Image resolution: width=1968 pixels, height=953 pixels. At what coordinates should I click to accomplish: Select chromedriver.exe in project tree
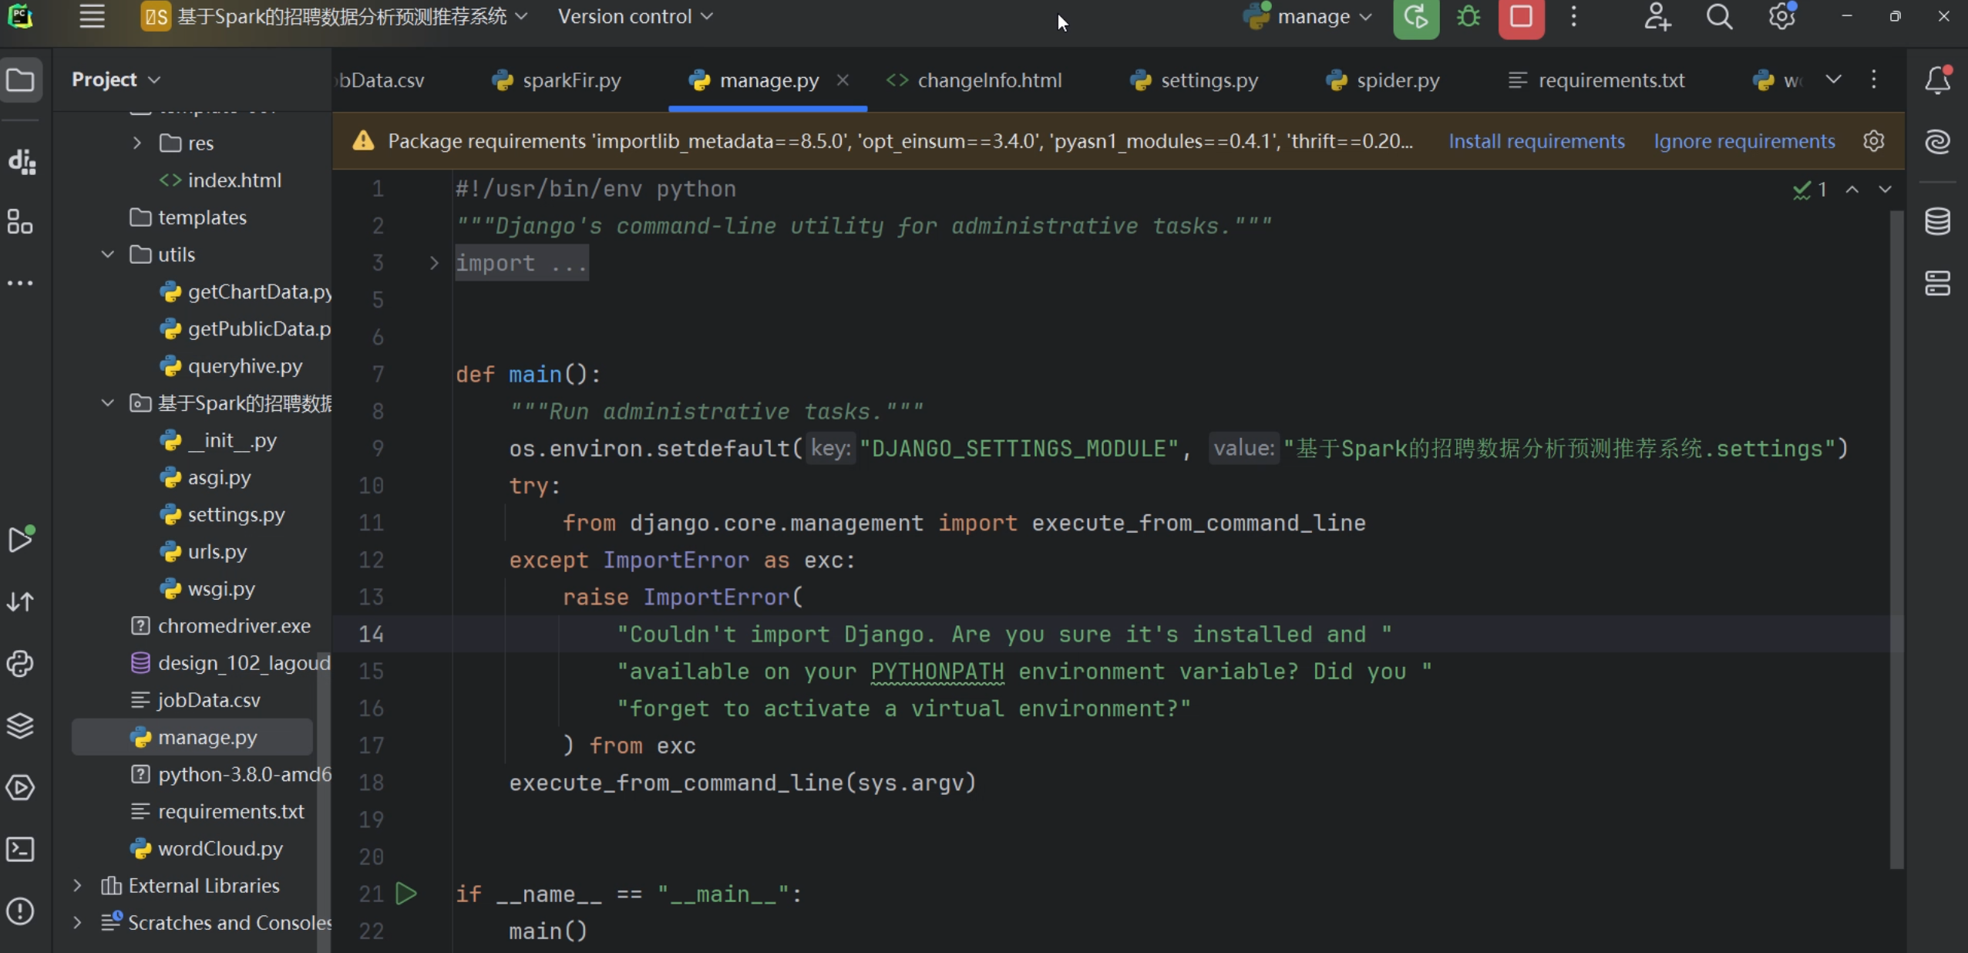pos(234,626)
